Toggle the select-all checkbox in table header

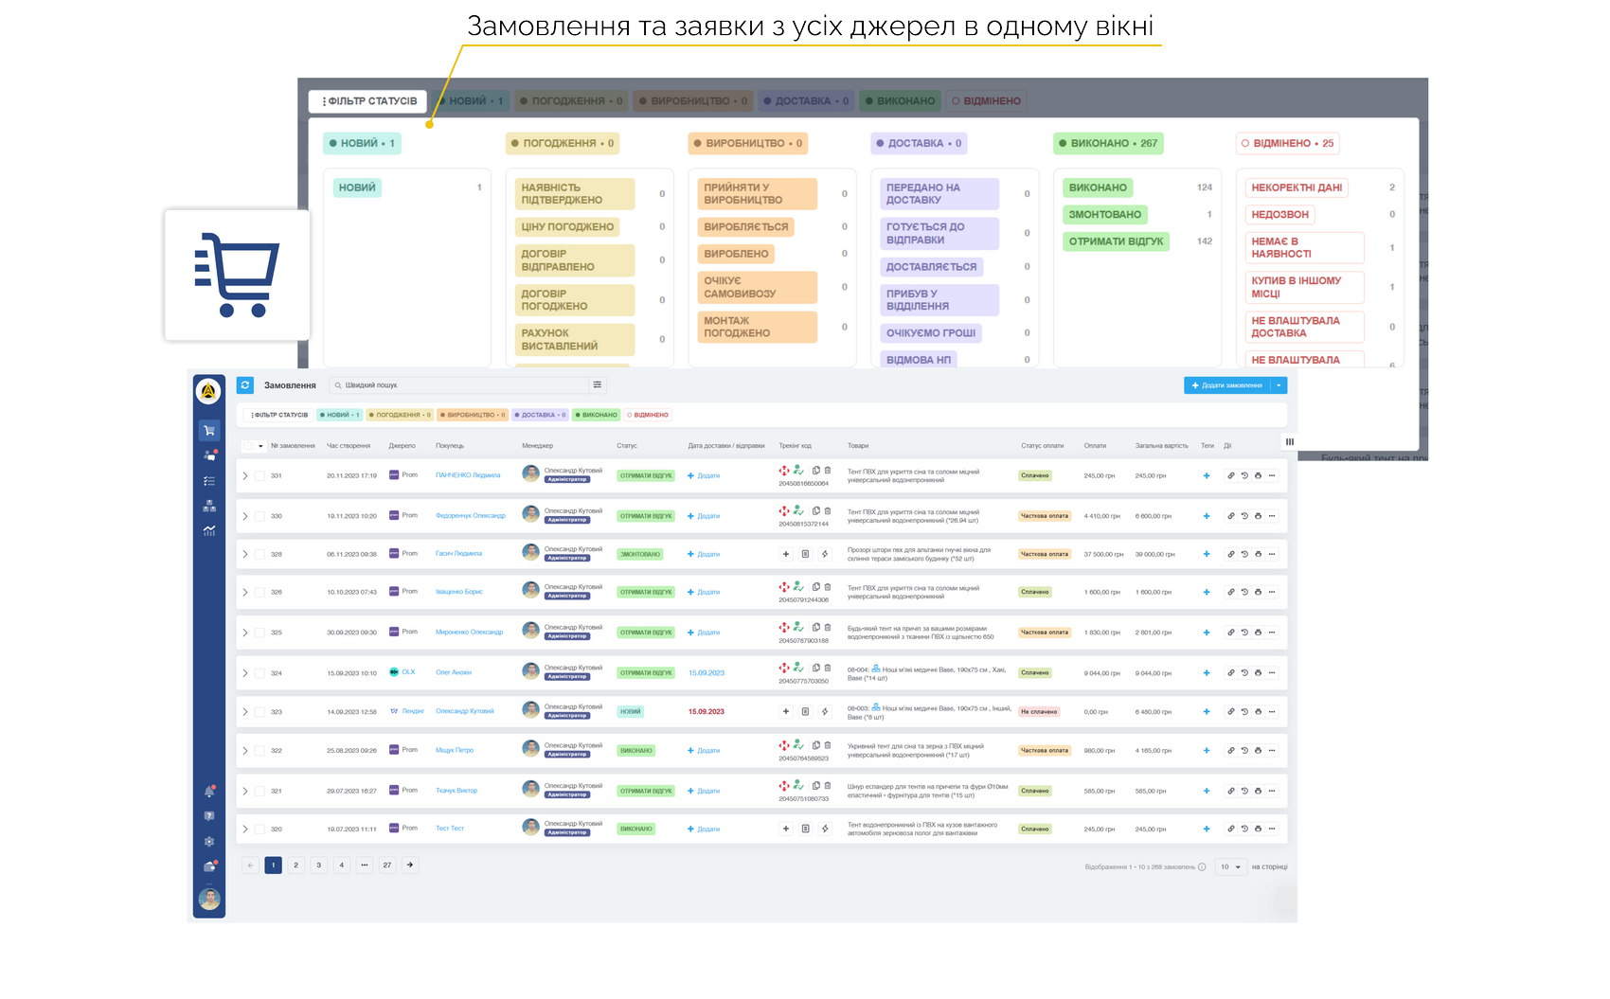point(248,446)
